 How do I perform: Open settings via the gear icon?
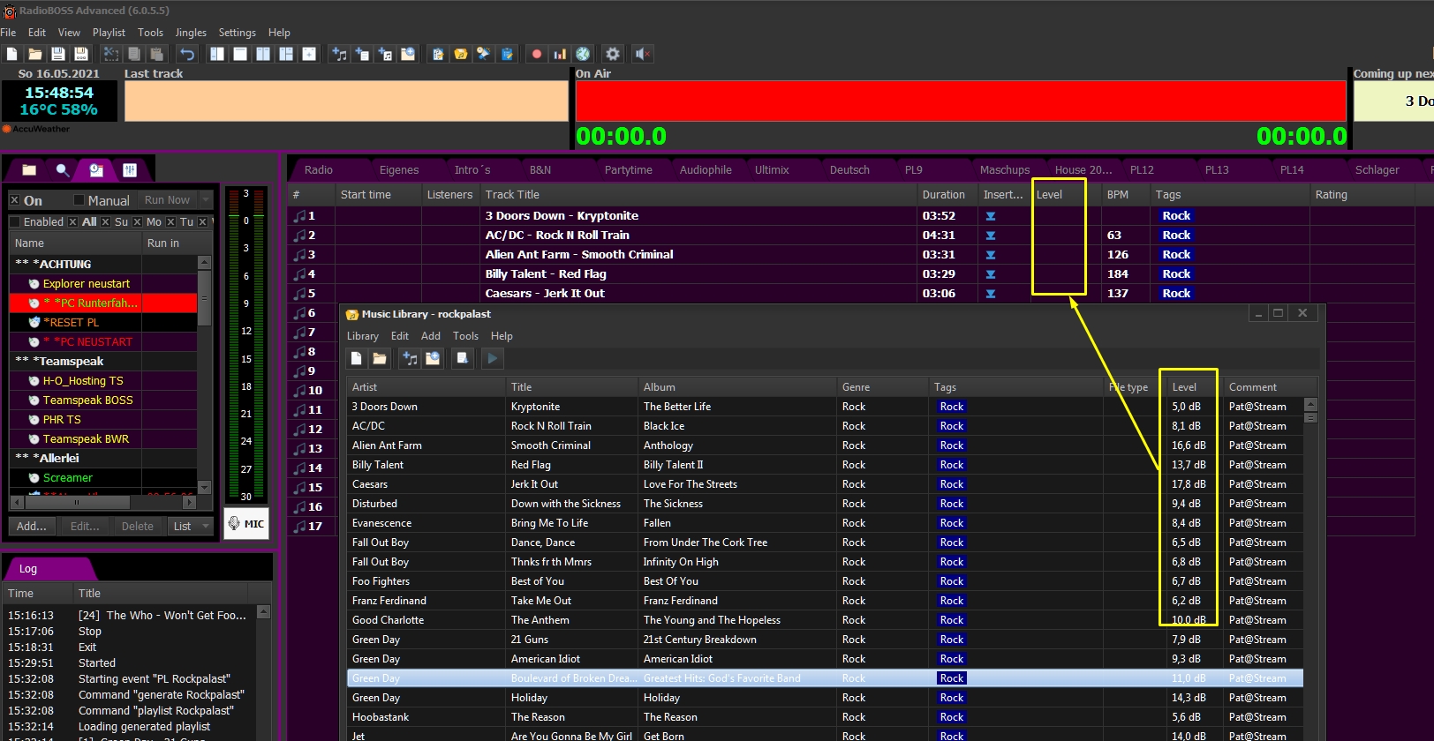613,54
